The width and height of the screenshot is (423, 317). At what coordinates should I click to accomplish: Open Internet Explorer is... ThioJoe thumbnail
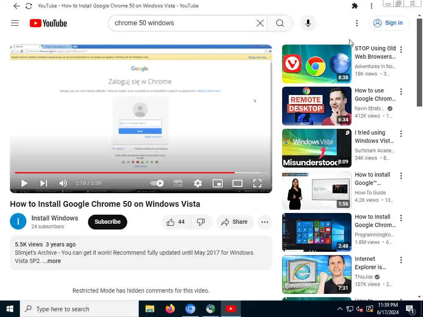317,274
